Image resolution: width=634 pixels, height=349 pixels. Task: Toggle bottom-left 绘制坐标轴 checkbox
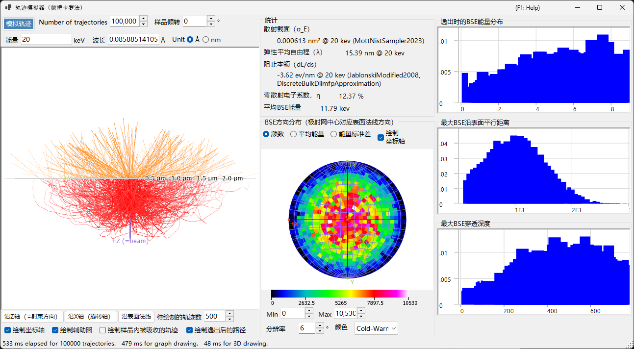click(7, 330)
